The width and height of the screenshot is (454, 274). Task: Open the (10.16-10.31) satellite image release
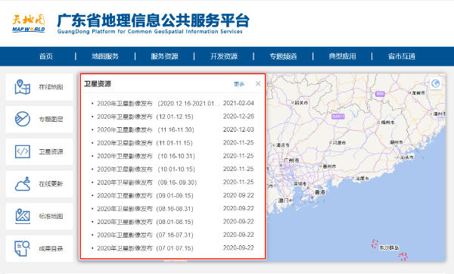pos(146,156)
